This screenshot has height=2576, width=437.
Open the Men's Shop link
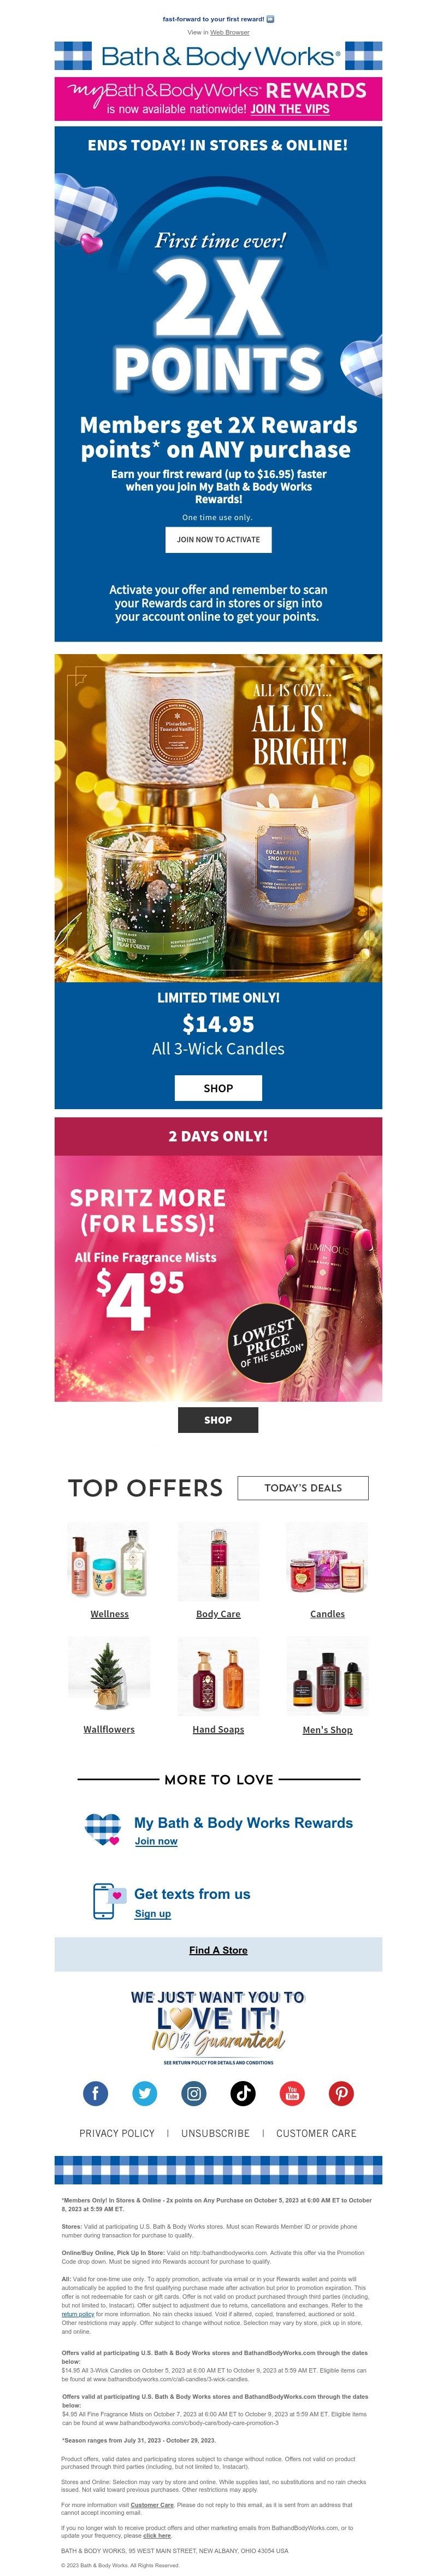tap(327, 1730)
